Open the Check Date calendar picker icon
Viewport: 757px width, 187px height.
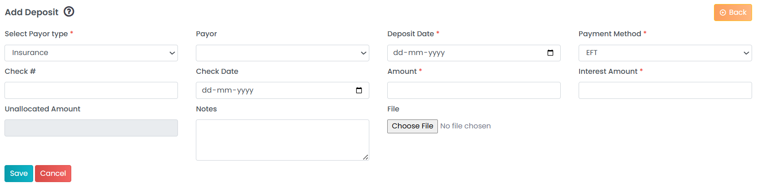pos(359,90)
